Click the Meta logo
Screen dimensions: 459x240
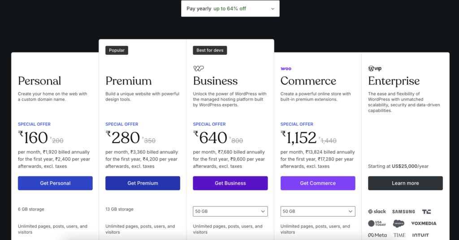pyautogui.click(x=377, y=235)
